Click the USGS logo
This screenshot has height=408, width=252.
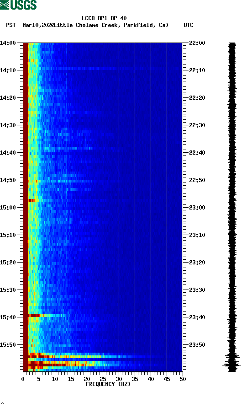(x=18, y=5)
